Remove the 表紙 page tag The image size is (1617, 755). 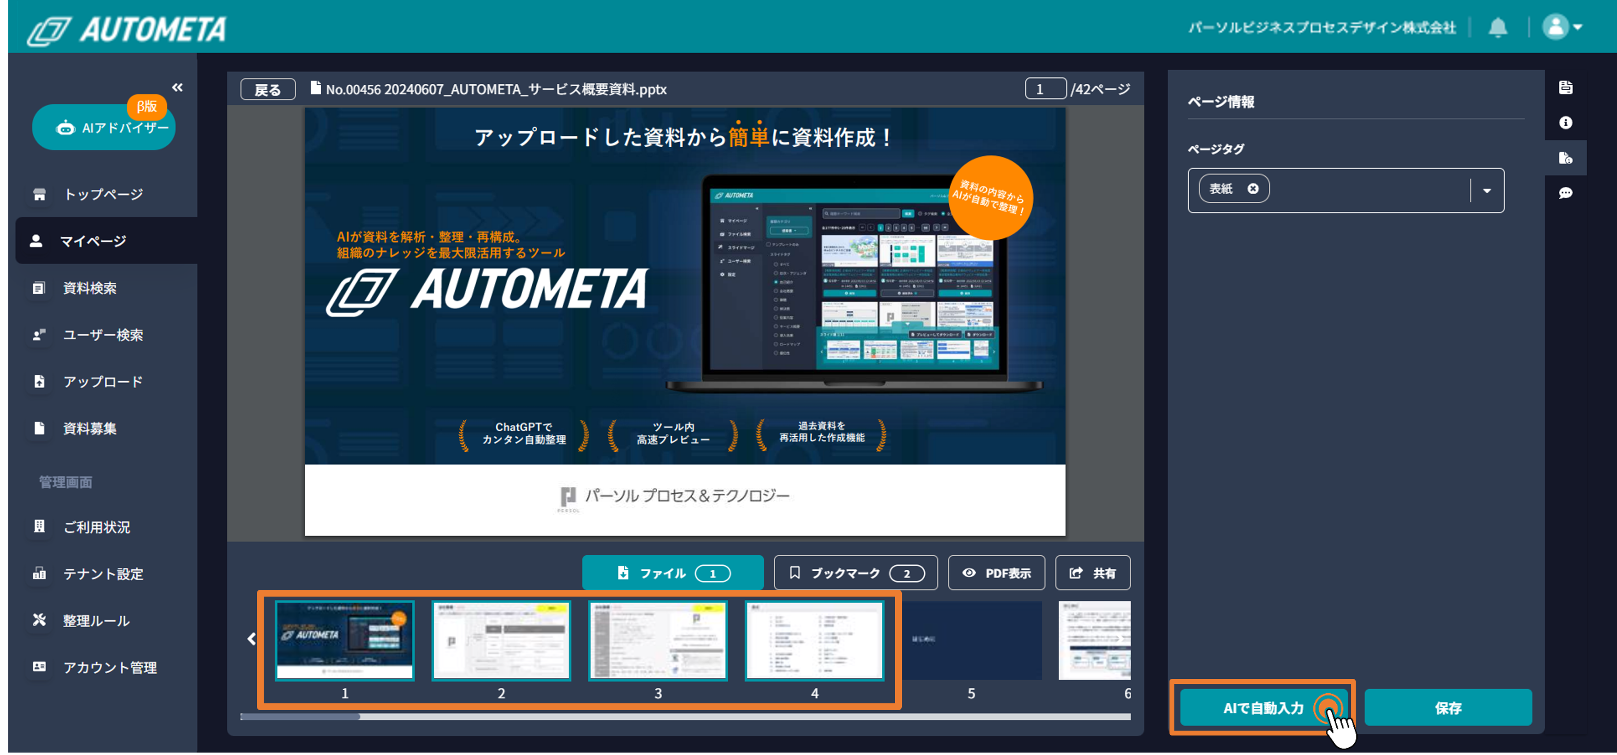[1253, 189]
